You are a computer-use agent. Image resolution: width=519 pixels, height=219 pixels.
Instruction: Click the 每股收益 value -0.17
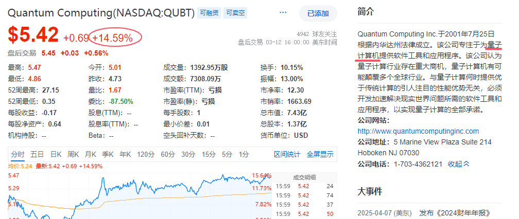click(48, 113)
